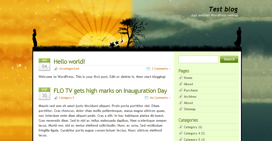Click the icon beside Sitemap link
Image resolution: width=272 pixels, height=141 pixels.
181,109
